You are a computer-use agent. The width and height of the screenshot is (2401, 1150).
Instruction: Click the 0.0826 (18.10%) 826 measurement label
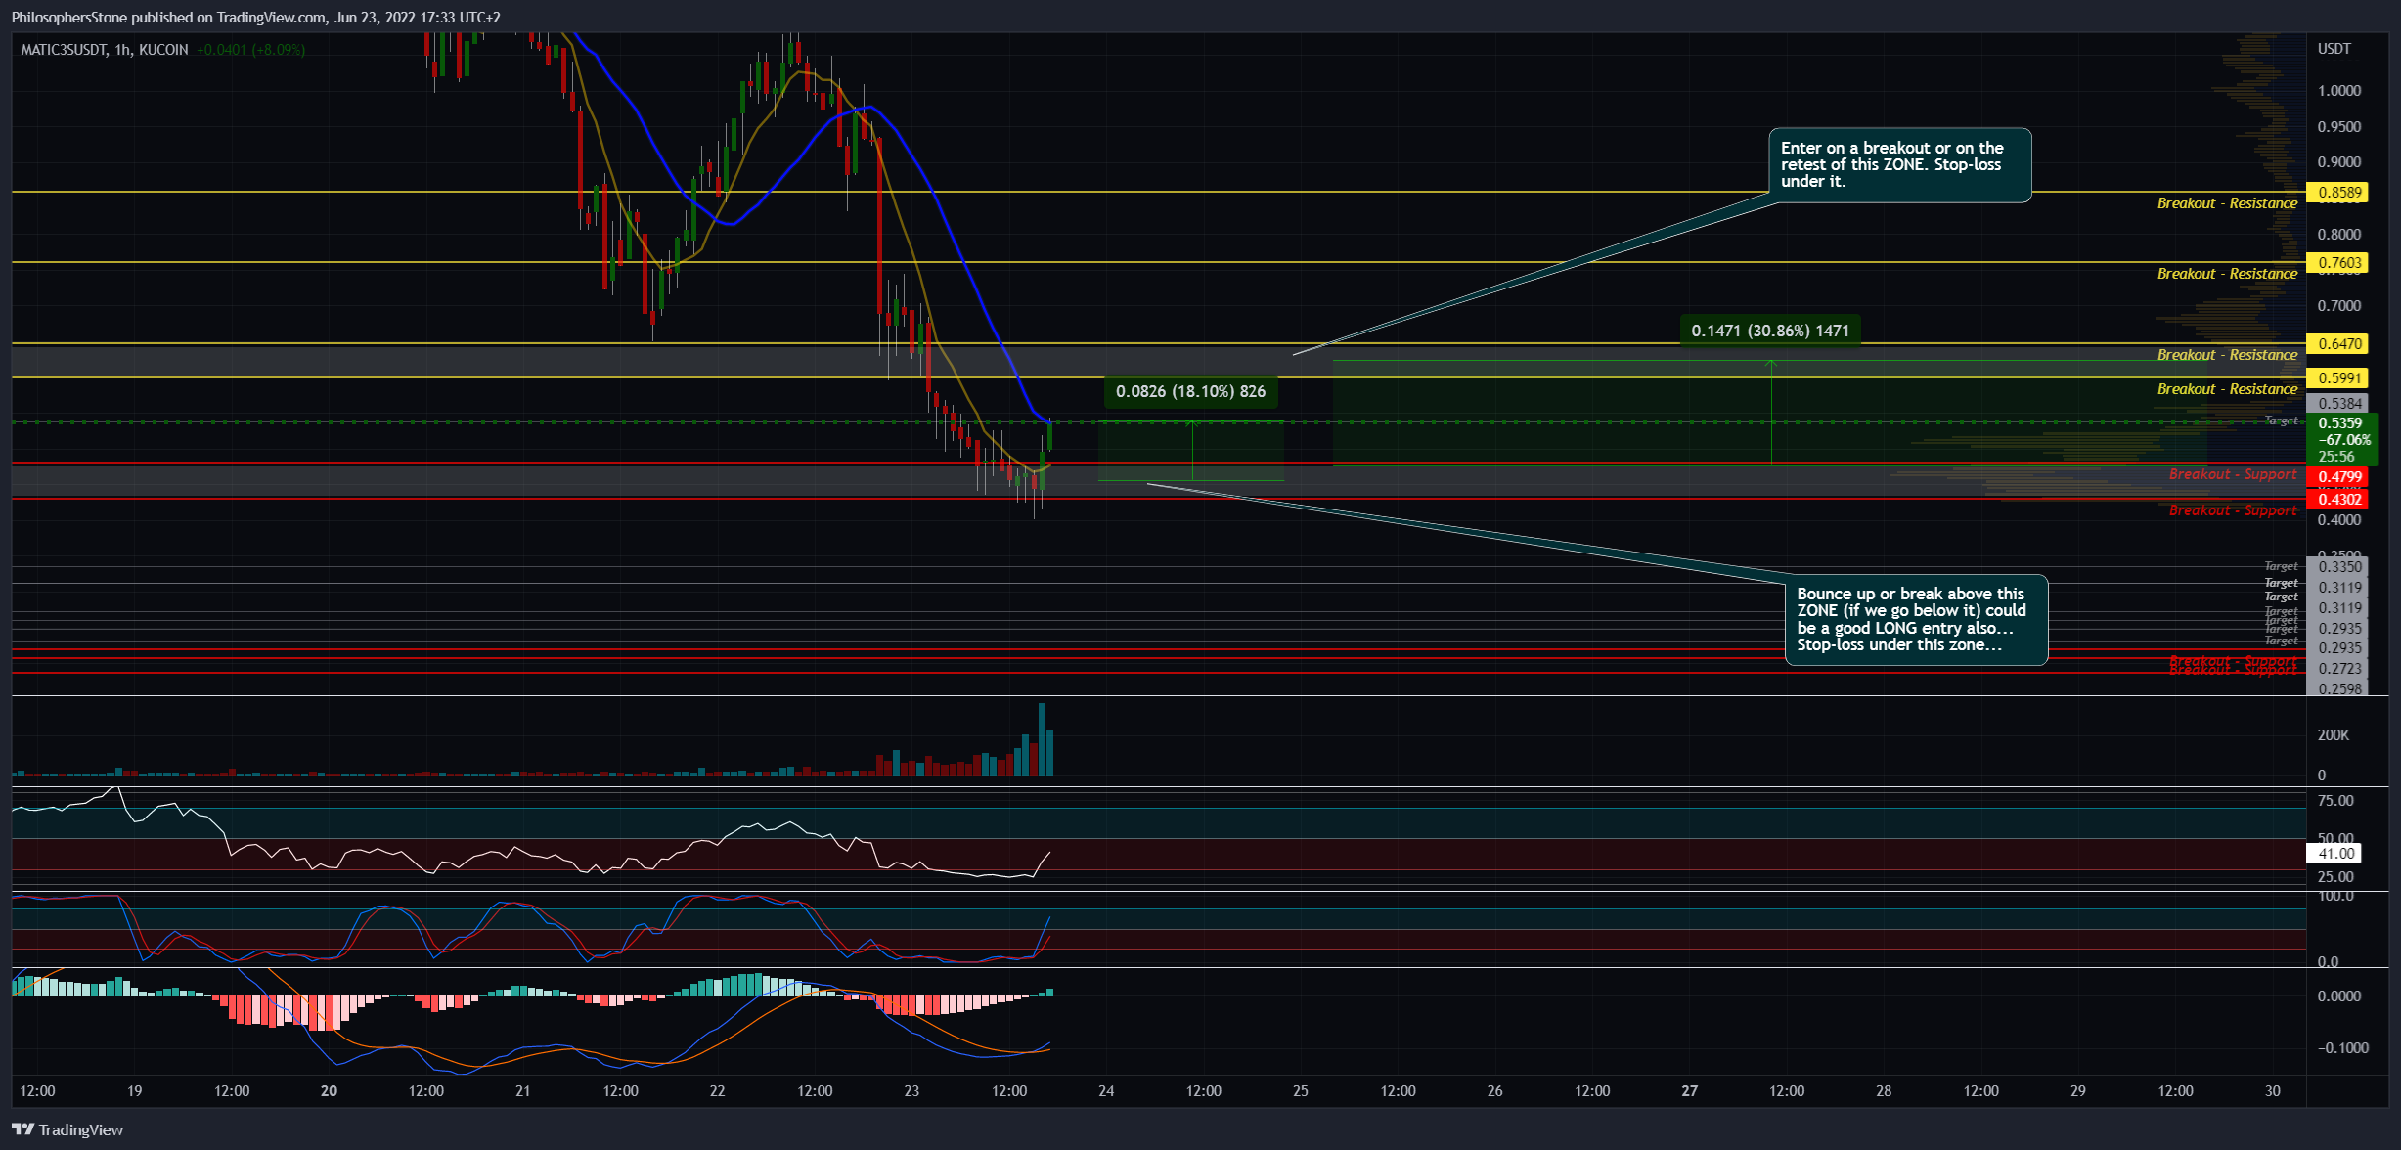[x=1190, y=391]
